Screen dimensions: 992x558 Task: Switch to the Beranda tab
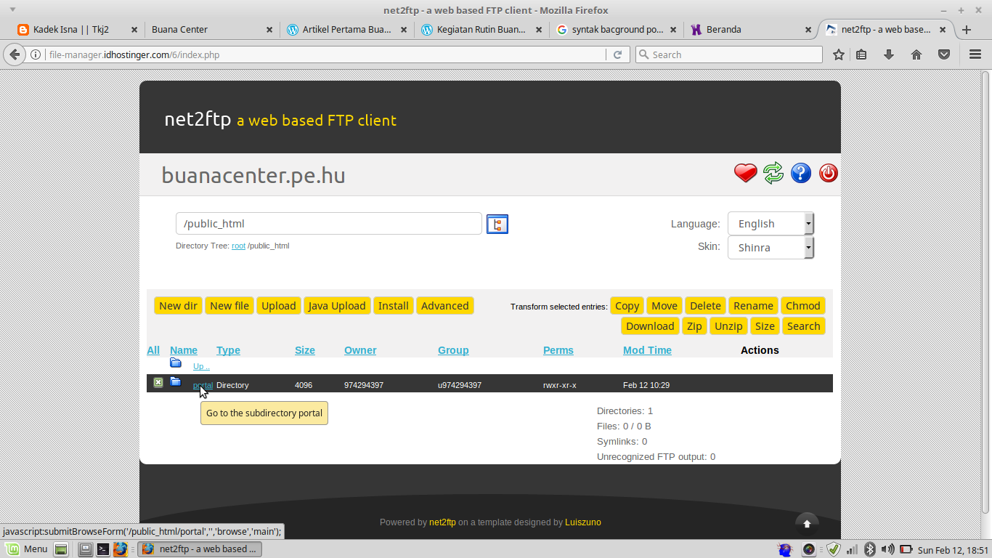tap(752, 30)
